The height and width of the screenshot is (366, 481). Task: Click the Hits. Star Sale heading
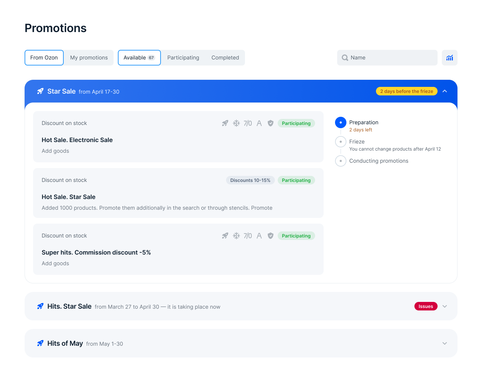pos(69,306)
